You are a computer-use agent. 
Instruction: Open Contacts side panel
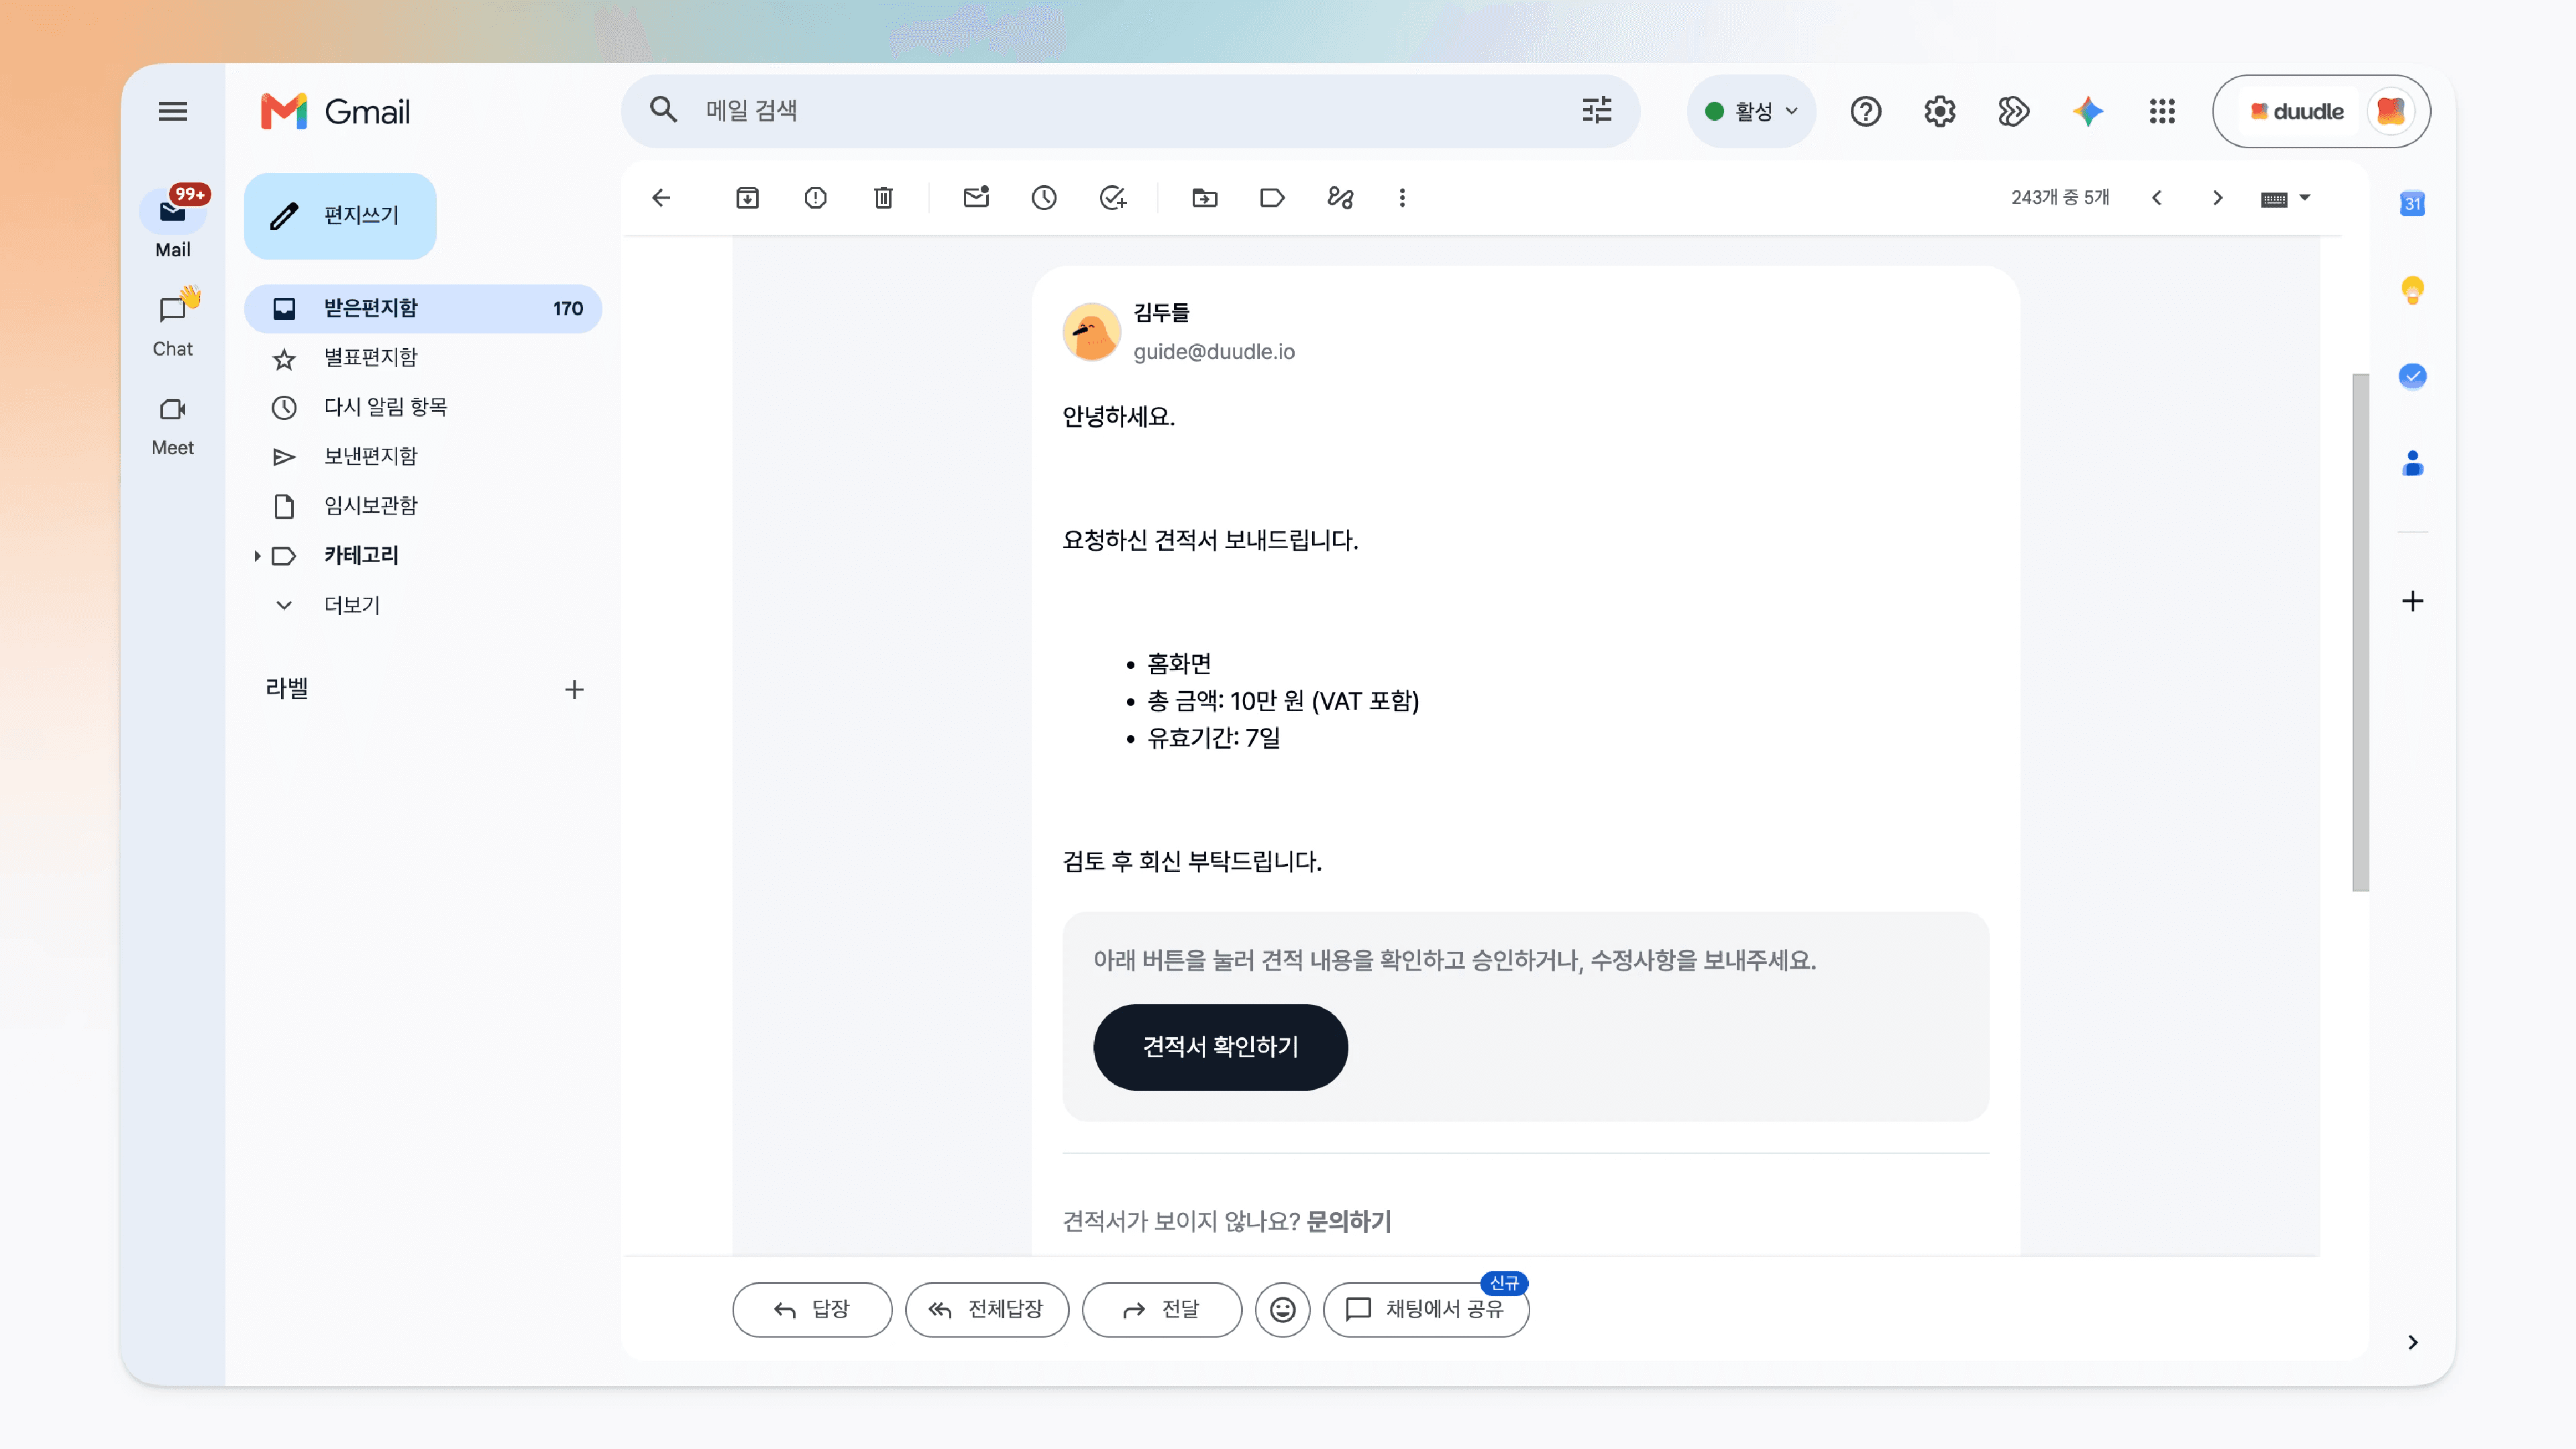(x=2412, y=463)
